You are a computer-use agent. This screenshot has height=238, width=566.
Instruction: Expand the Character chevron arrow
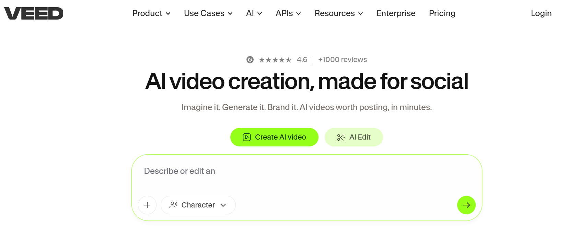point(223,205)
